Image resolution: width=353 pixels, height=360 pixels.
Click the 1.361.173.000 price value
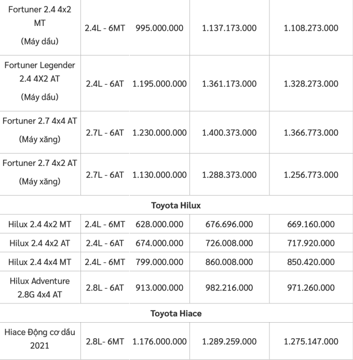click(x=229, y=84)
